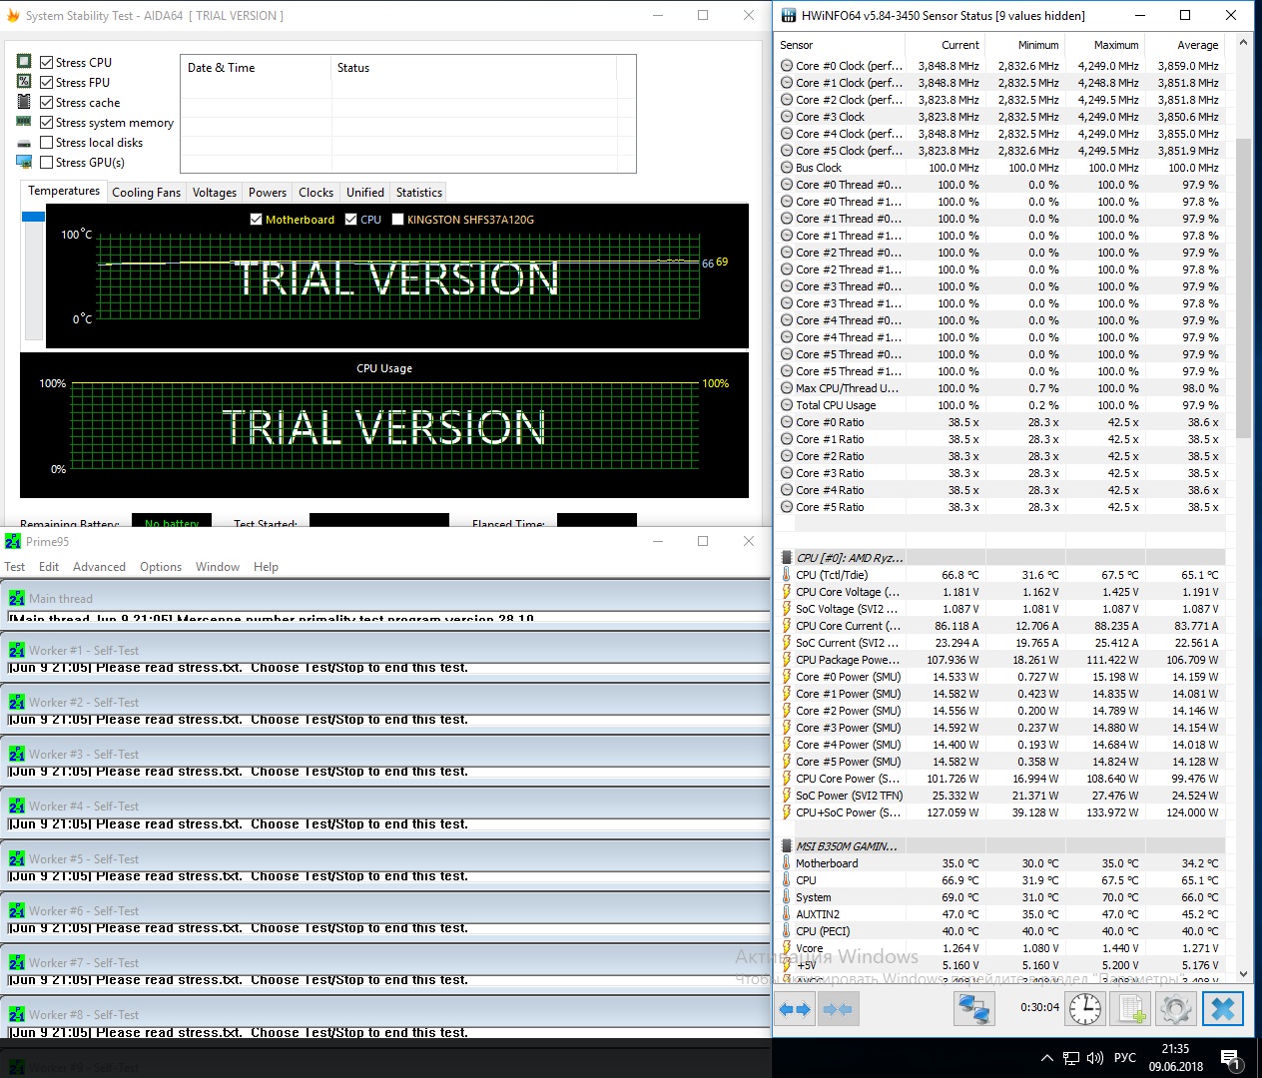
Task: Toggle CPU temperature graph checkbox
Action: (x=350, y=220)
